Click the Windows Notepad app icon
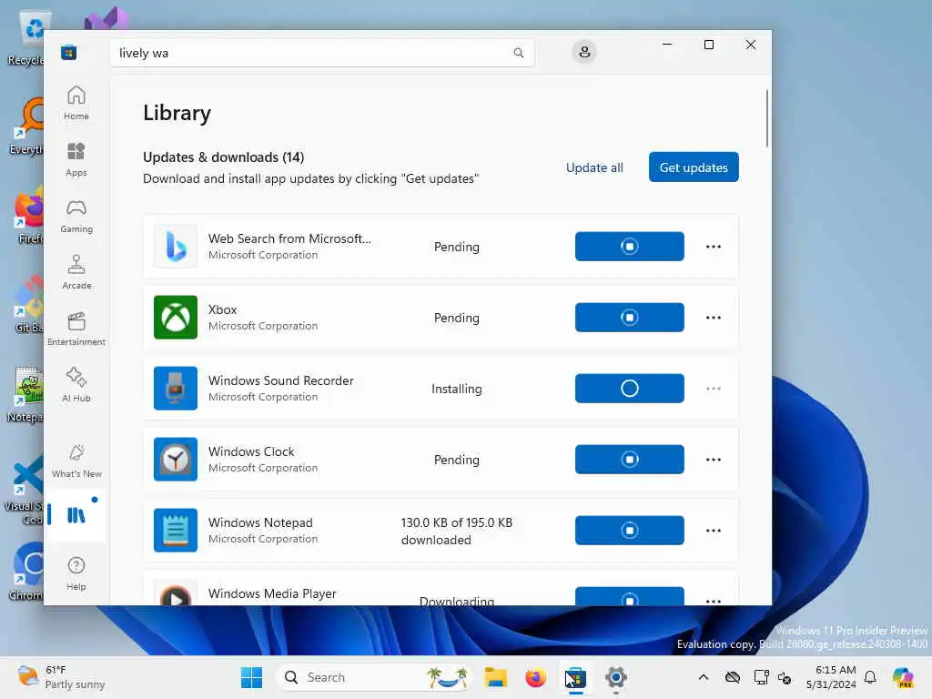This screenshot has height=699, width=932. (x=176, y=531)
